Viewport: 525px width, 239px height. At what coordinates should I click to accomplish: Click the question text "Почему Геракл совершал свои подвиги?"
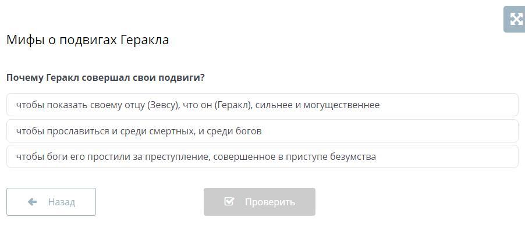pyautogui.click(x=105, y=77)
